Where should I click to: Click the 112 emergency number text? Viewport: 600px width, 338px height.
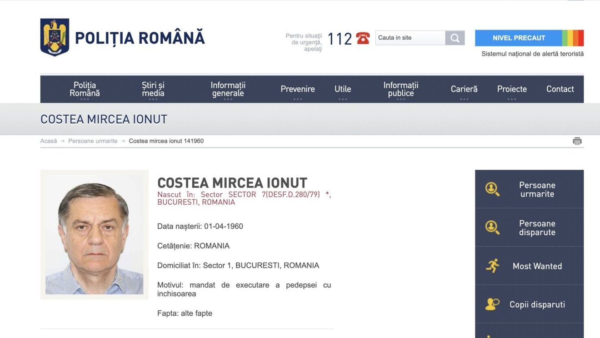pyautogui.click(x=340, y=39)
